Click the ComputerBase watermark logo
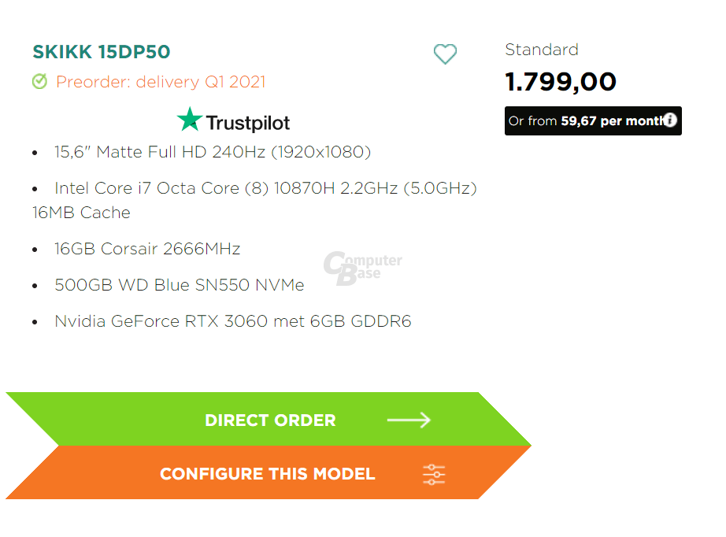 (x=362, y=268)
